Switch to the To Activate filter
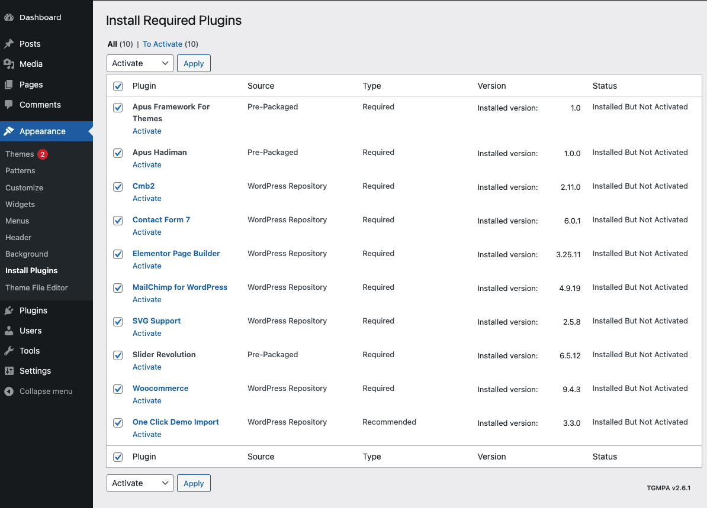This screenshot has width=707, height=508. [x=162, y=44]
